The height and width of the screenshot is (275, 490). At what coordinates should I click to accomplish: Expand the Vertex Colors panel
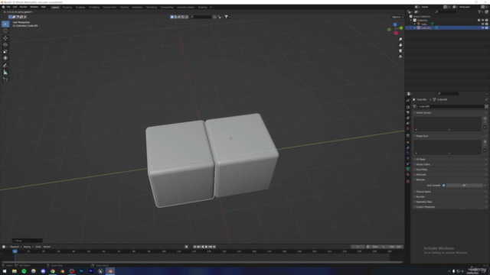(x=423, y=164)
